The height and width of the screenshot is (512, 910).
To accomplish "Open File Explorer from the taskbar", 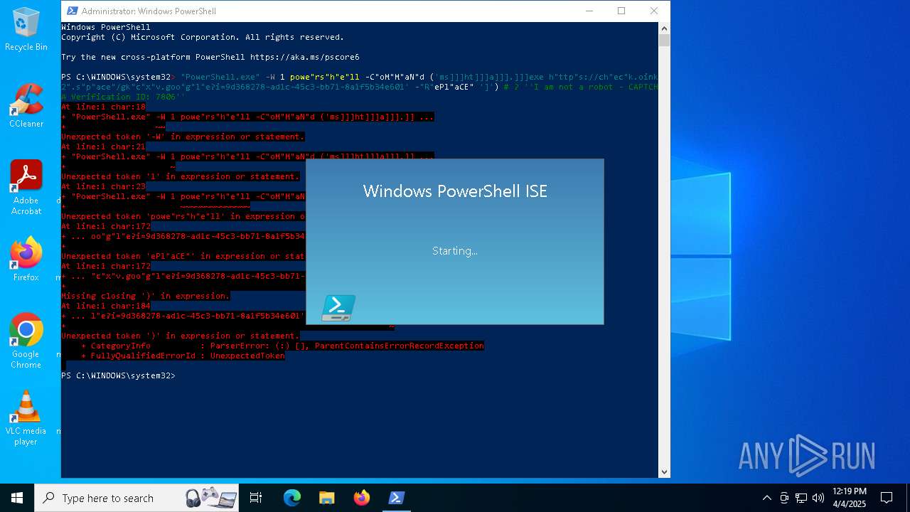I will 327,498.
